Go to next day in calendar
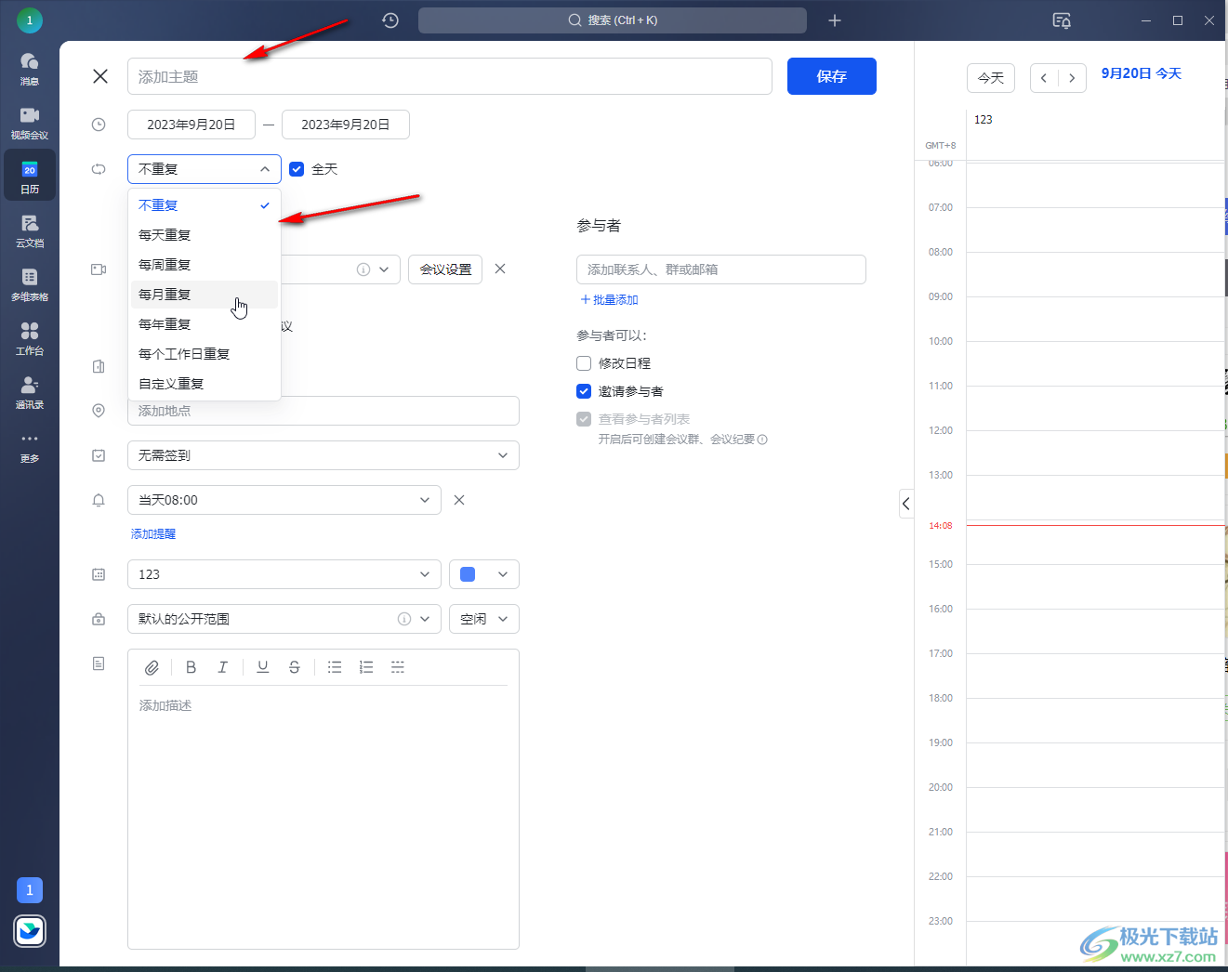Screen dimensions: 1228x972 tap(1072, 78)
